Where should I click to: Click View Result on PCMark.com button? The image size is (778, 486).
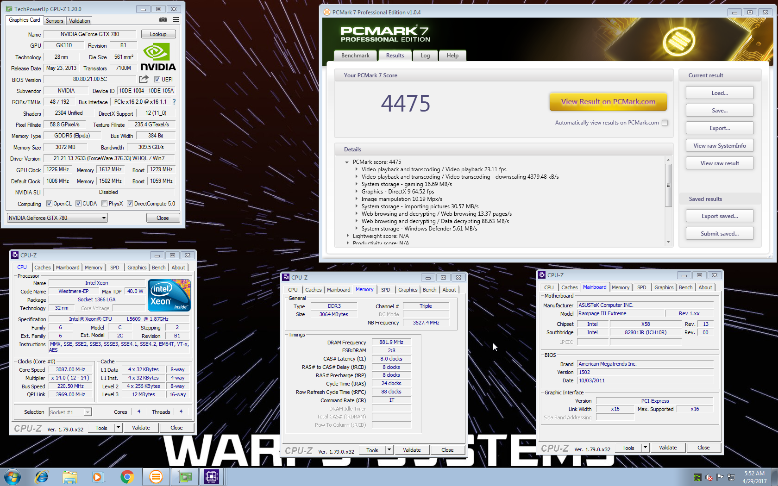(x=608, y=102)
